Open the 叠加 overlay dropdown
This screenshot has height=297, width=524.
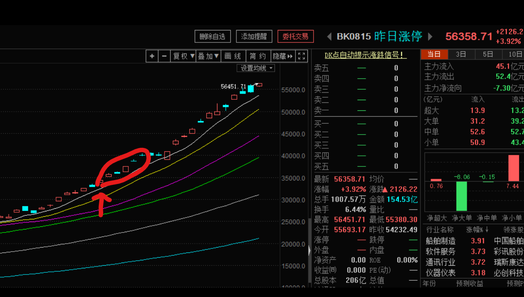click(x=208, y=56)
